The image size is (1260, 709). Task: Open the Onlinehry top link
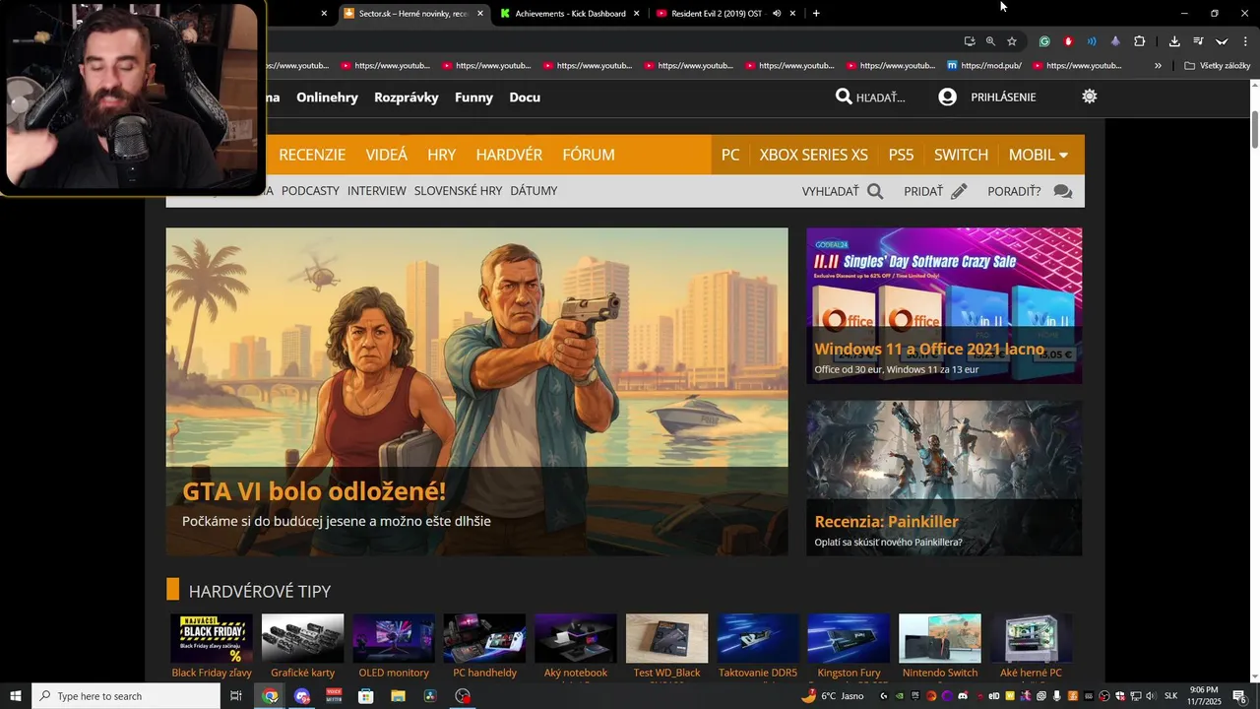(327, 97)
